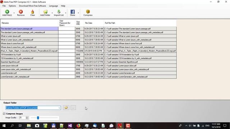Viewport: 230px width, 129px height.
Task: Launch Firefox from the taskbar
Action: pos(78,126)
